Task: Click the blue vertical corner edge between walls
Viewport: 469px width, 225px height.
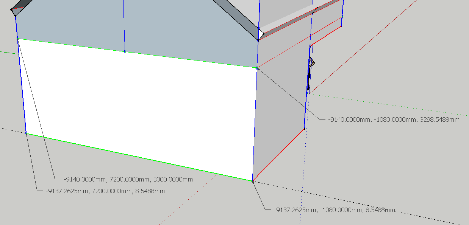Action: coord(255,125)
